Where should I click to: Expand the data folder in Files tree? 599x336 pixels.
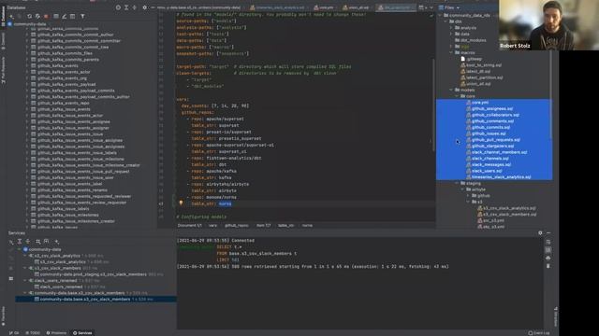click(x=451, y=34)
